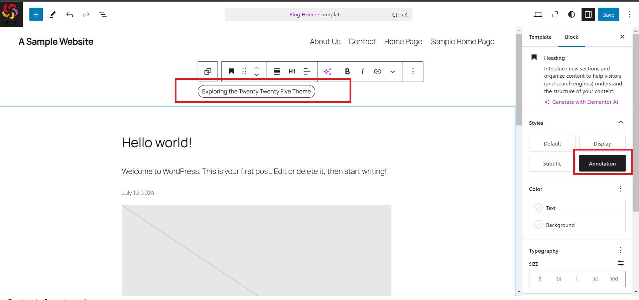Select the Hello world! post title
Image resolution: width=639 pixels, height=300 pixels.
point(157,142)
